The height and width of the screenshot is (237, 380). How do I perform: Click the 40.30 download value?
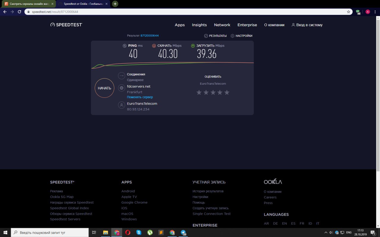(168, 54)
